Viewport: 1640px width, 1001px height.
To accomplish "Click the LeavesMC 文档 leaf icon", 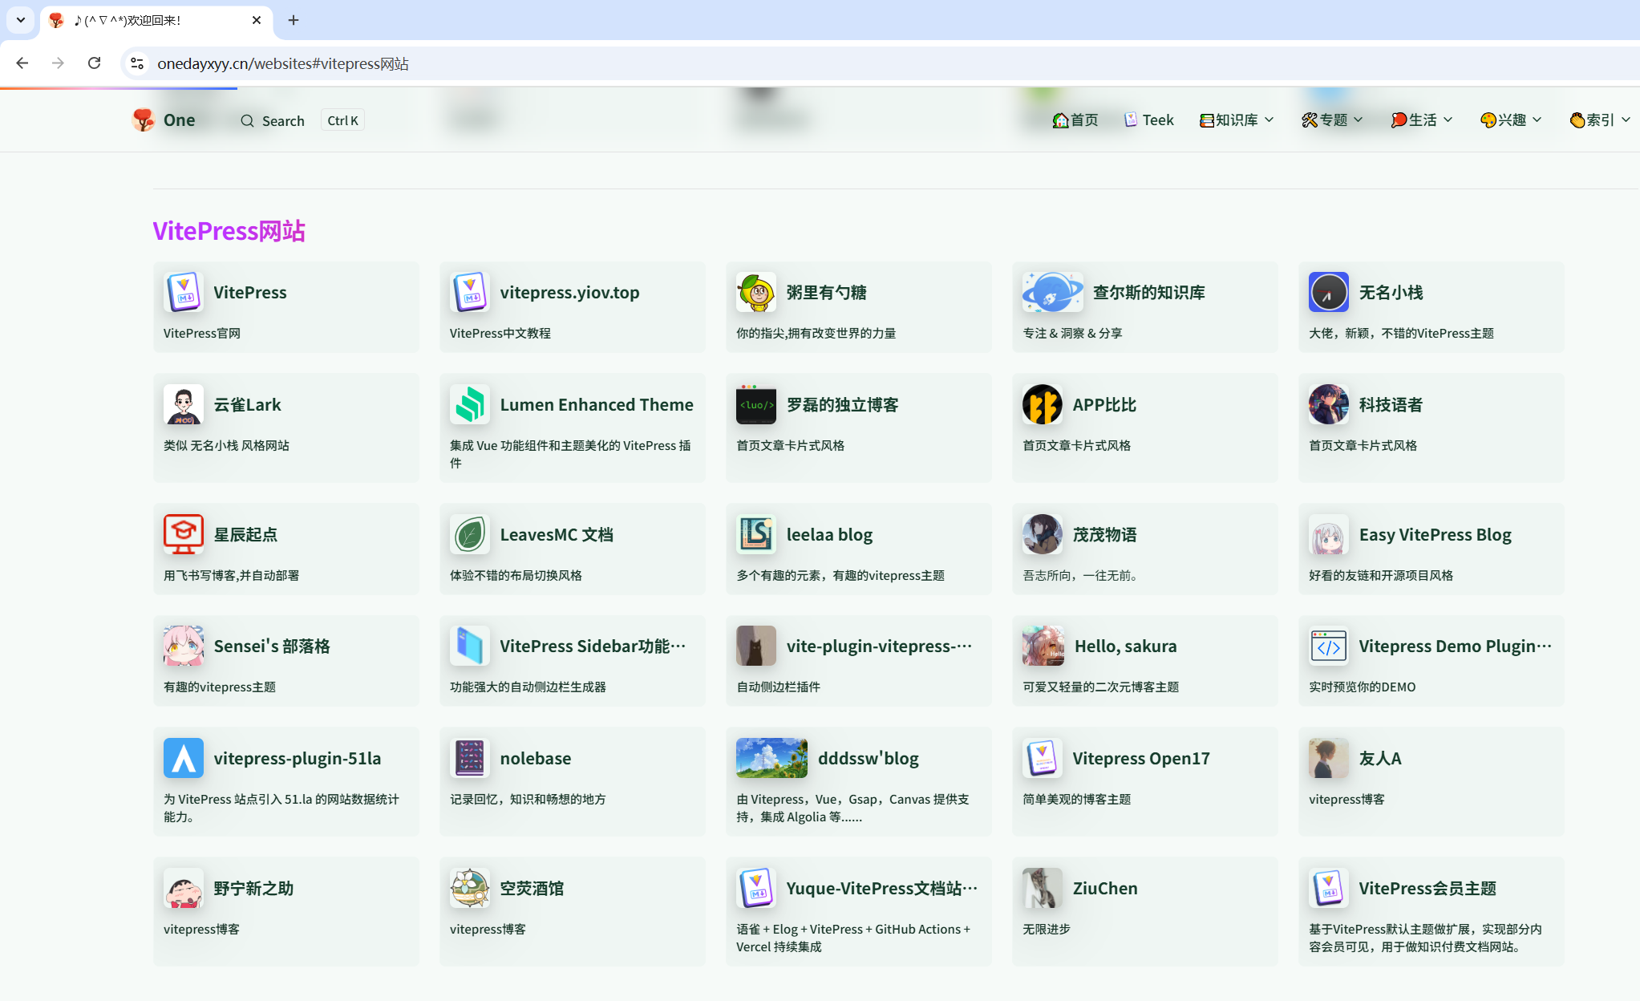I will [x=470, y=534].
